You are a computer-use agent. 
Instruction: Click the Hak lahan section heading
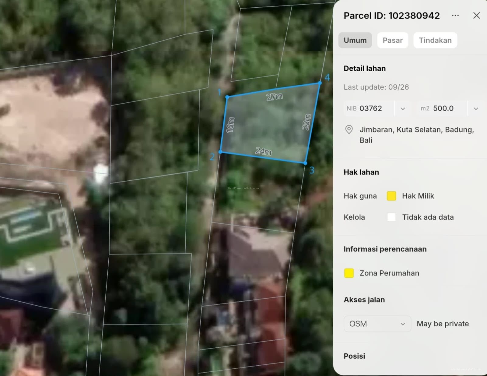click(x=361, y=172)
